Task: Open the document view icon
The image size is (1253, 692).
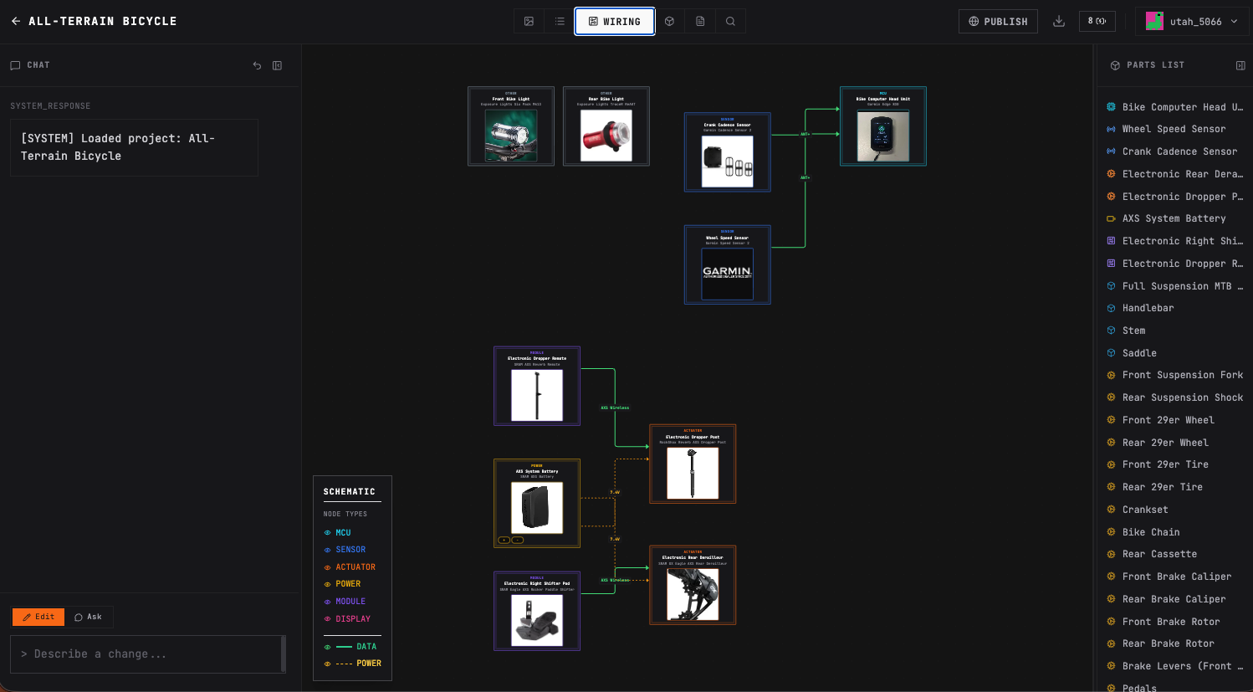Action: tap(700, 22)
